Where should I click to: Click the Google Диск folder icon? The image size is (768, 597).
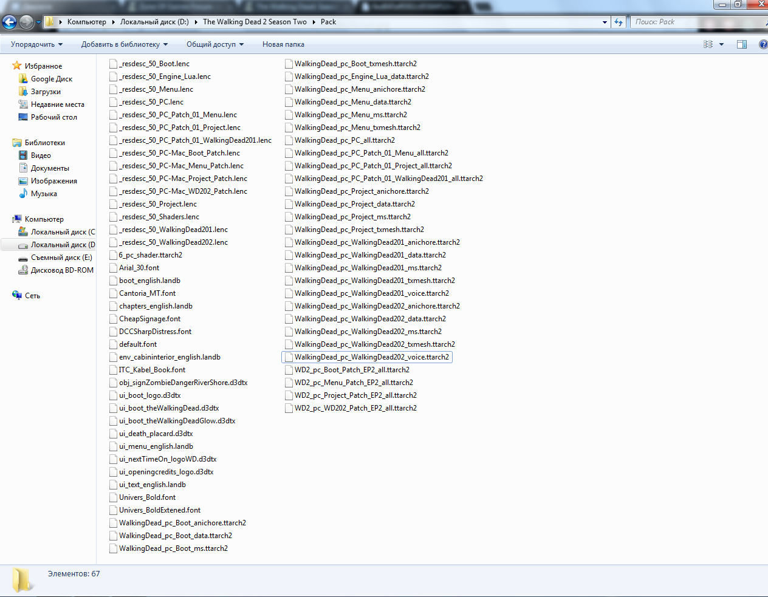click(23, 78)
